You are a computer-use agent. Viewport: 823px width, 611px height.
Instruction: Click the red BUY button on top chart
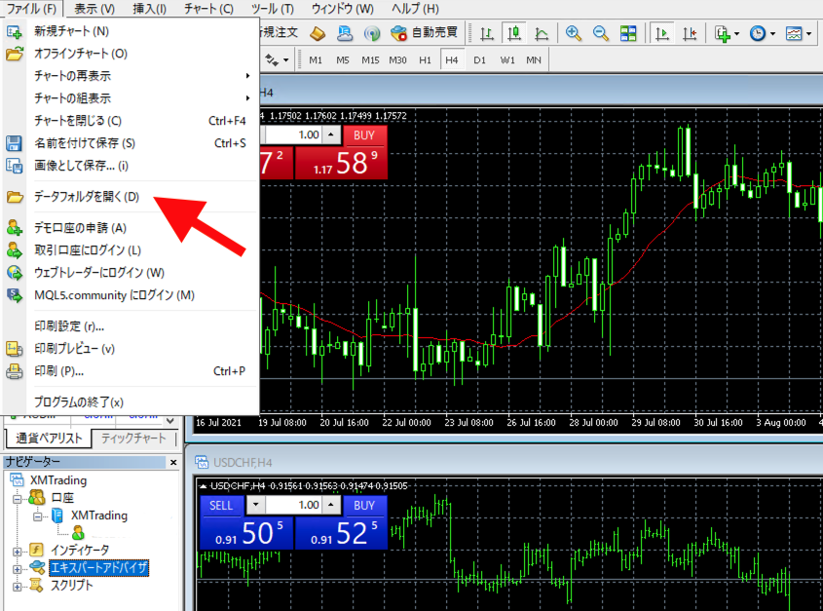(364, 135)
